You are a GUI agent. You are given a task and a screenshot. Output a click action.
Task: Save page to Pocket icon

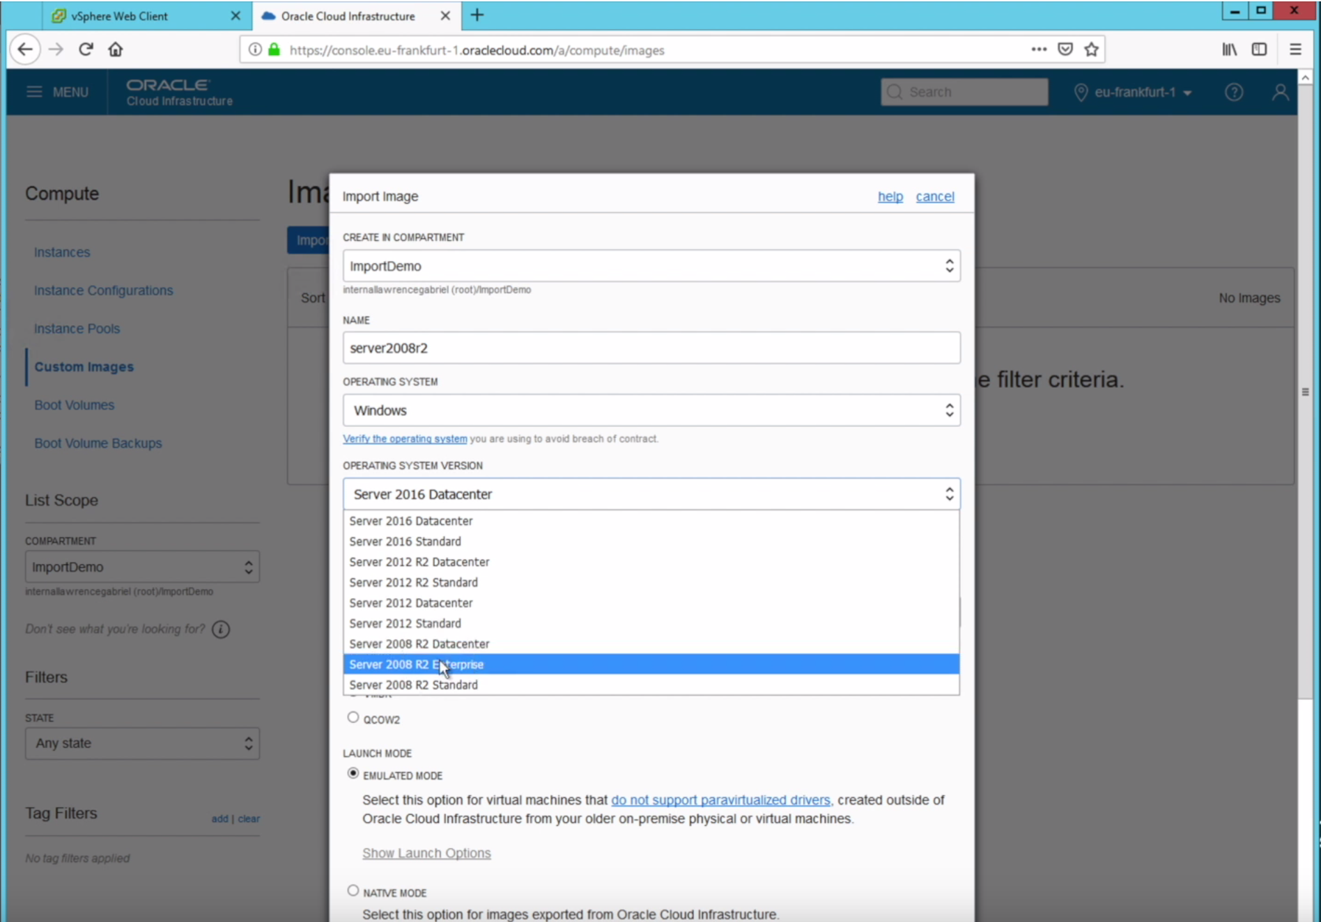pos(1065,49)
